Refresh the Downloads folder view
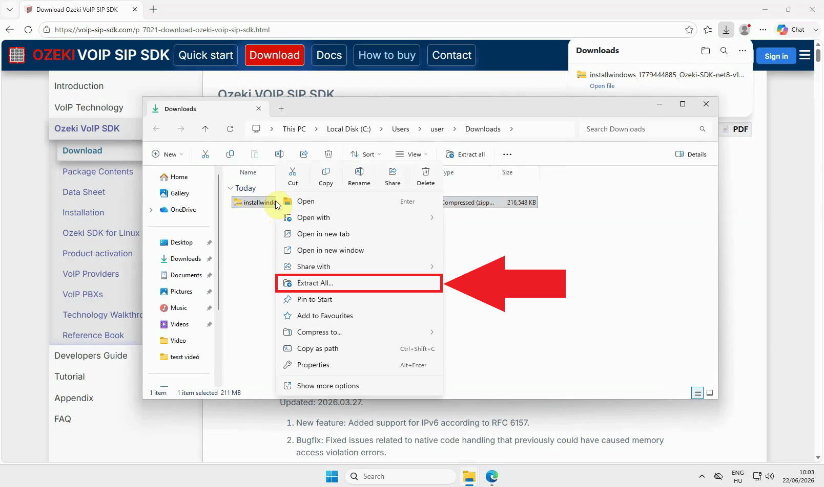This screenshot has height=487, width=824. (230, 129)
